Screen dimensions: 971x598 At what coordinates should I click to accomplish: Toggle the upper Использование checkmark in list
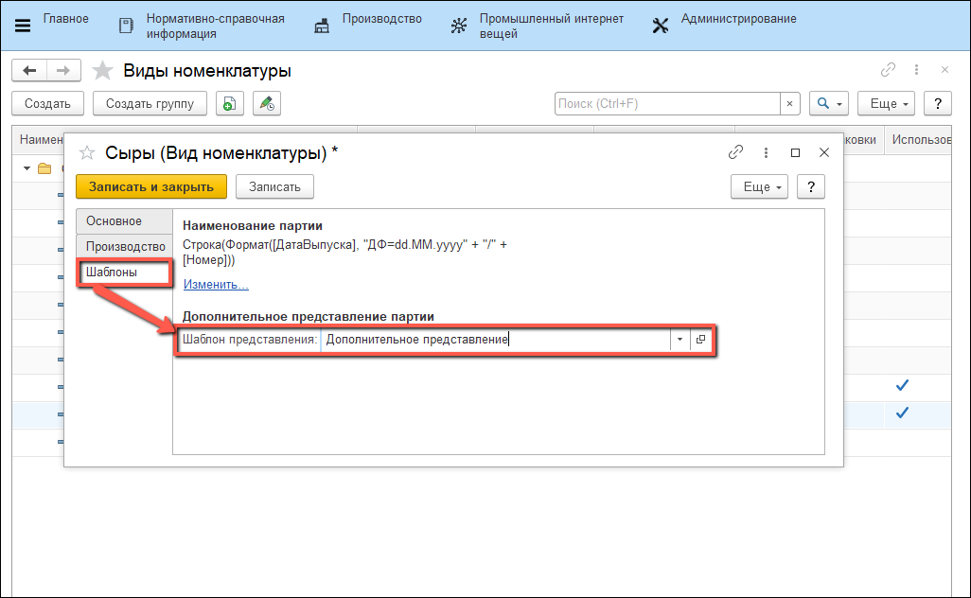coord(902,385)
